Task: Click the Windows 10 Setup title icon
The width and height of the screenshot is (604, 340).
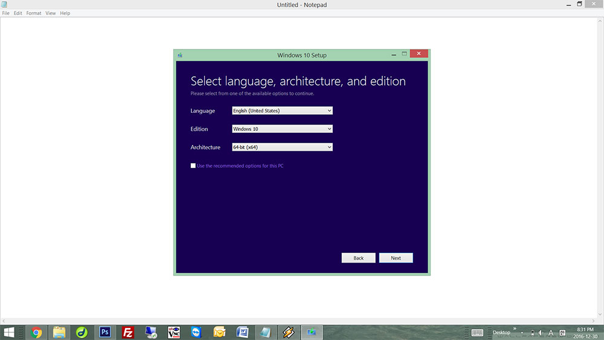Action: (180, 55)
